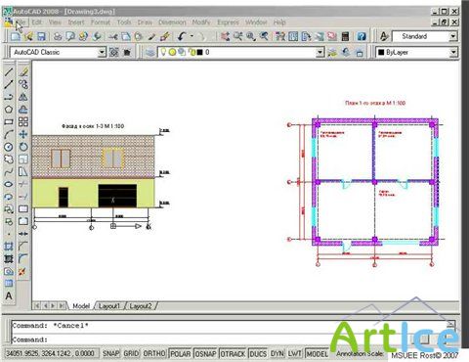Toggle layer 0 on/off lightbulb
The image size is (469, 362).
(163, 52)
